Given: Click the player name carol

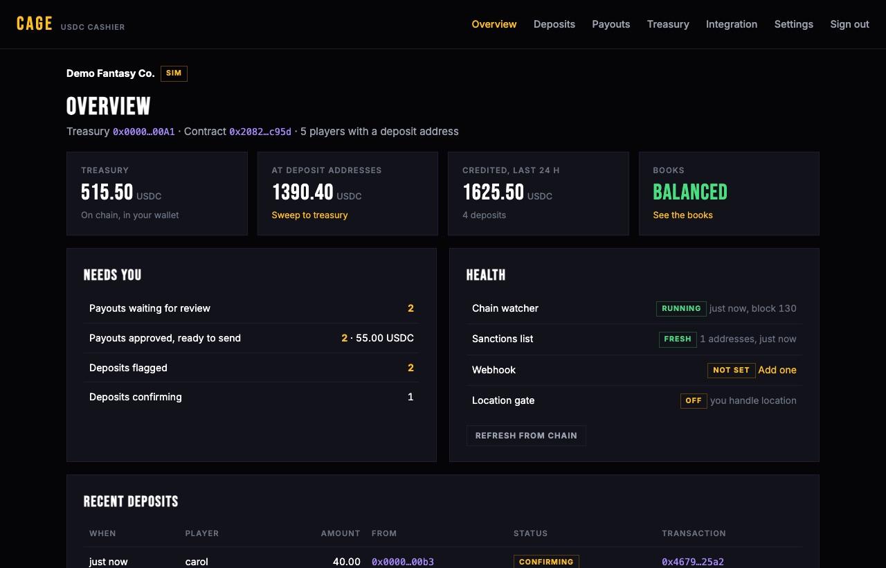Looking at the screenshot, I should (x=197, y=562).
